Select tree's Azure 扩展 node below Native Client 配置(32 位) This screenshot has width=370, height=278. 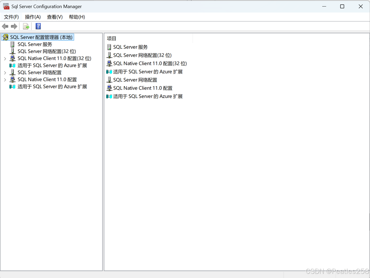pyautogui.click(x=52, y=65)
